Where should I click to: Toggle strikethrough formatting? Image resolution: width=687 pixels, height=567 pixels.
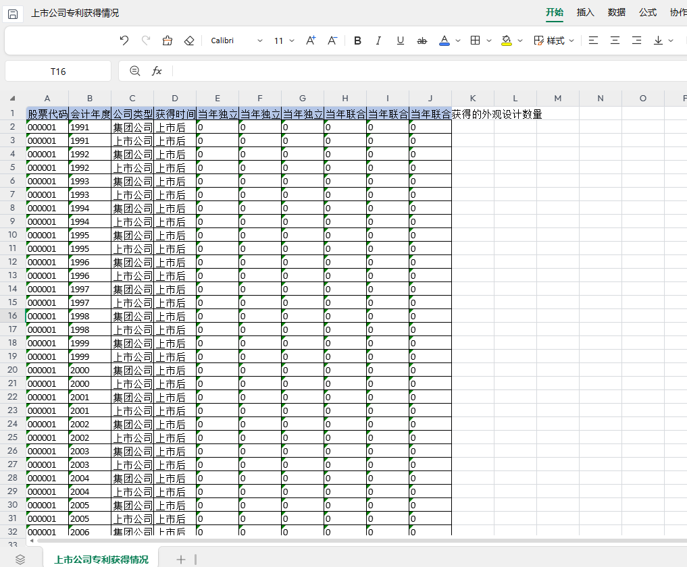(422, 40)
